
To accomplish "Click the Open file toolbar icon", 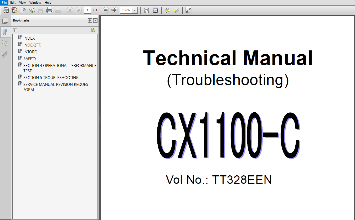I will click(x=6, y=10).
